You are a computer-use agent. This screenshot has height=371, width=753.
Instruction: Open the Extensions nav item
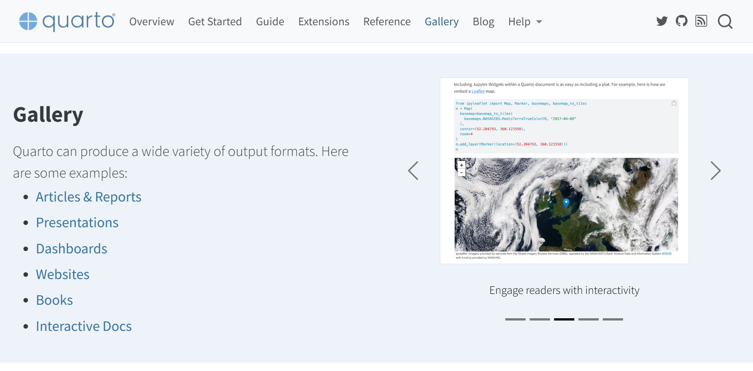click(323, 22)
